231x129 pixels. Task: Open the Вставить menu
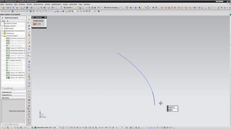click(x=22, y=4)
